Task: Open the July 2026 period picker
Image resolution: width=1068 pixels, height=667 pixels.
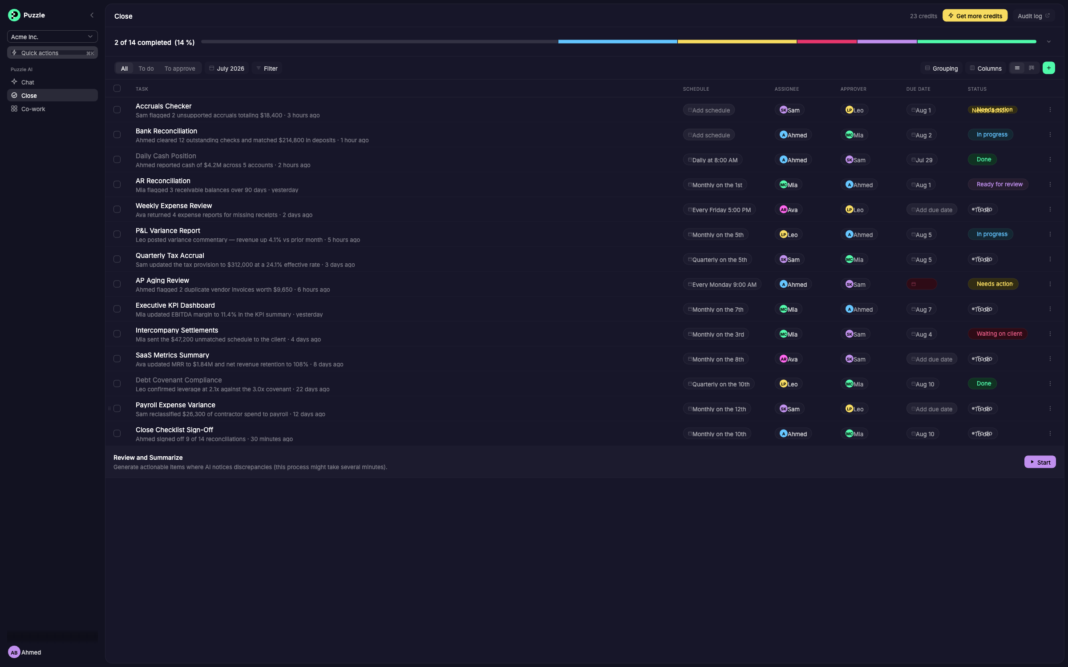Action: [x=227, y=68]
